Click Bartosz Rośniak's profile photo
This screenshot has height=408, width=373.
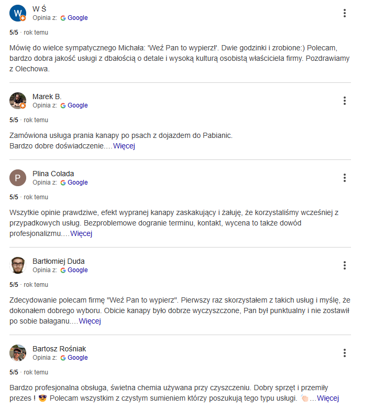pyautogui.click(x=18, y=353)
